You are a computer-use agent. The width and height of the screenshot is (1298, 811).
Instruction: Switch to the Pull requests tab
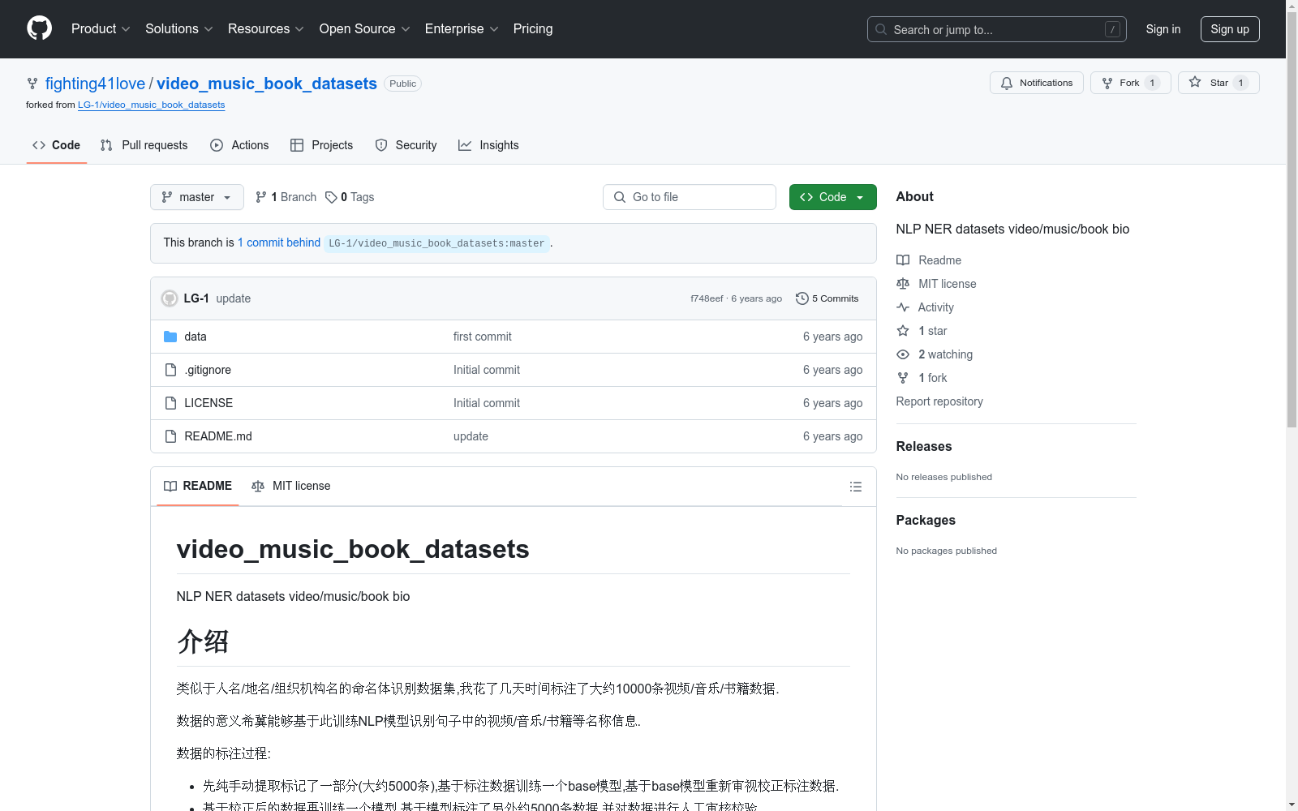(x=144, y=145)
